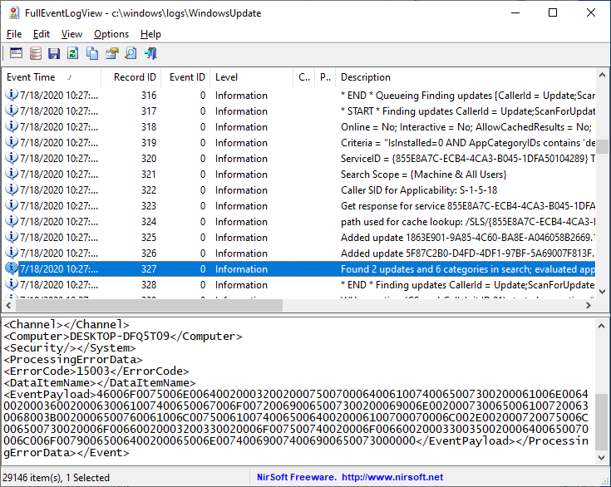Click info icon of record 326 row
Screen dimensions: 611x487
coord(12,253)
